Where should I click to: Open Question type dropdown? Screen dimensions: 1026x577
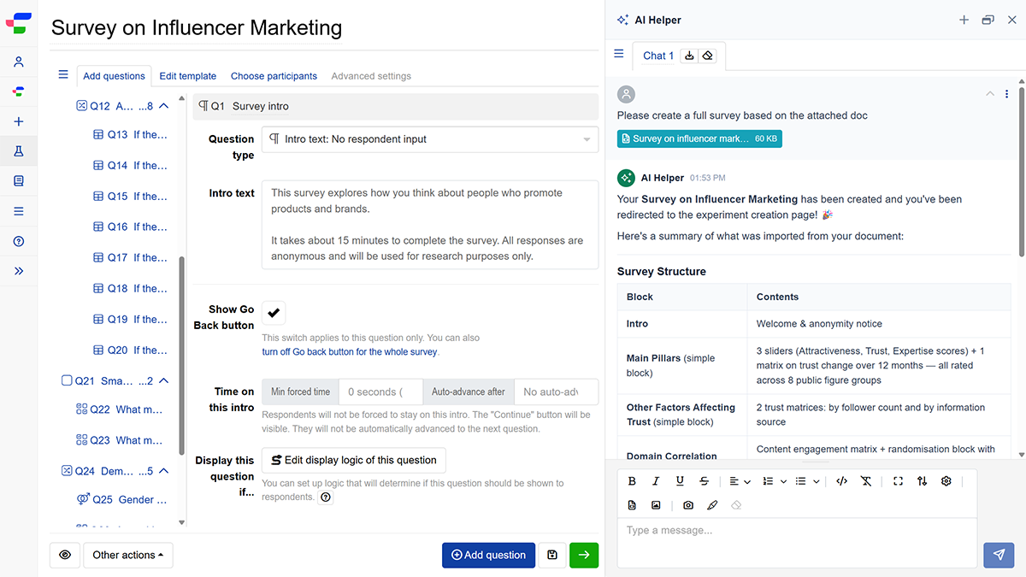point(430,139)
